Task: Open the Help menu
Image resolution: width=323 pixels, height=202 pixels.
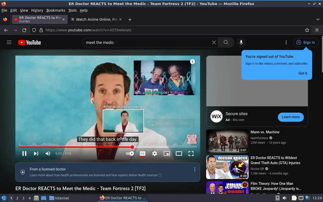Action: click(84, 10)
